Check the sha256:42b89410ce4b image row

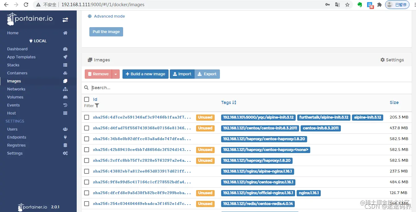pyautogui.click(x=87, y=150)
